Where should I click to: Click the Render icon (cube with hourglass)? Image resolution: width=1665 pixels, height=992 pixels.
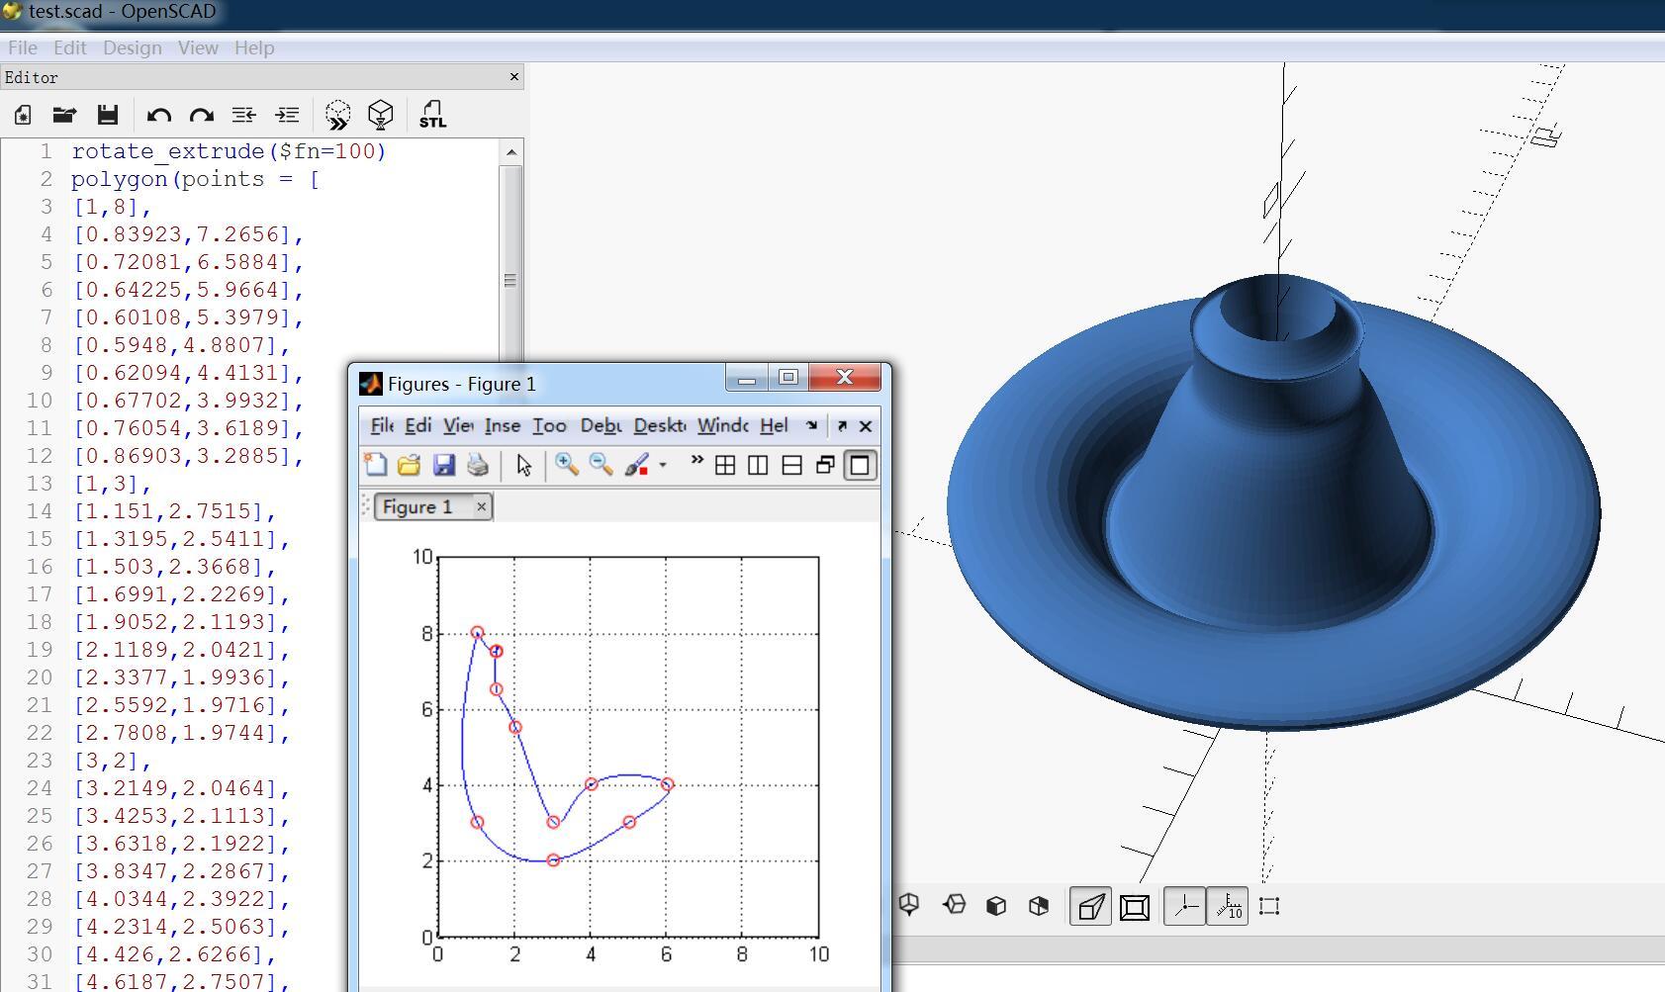pos(380,116)
